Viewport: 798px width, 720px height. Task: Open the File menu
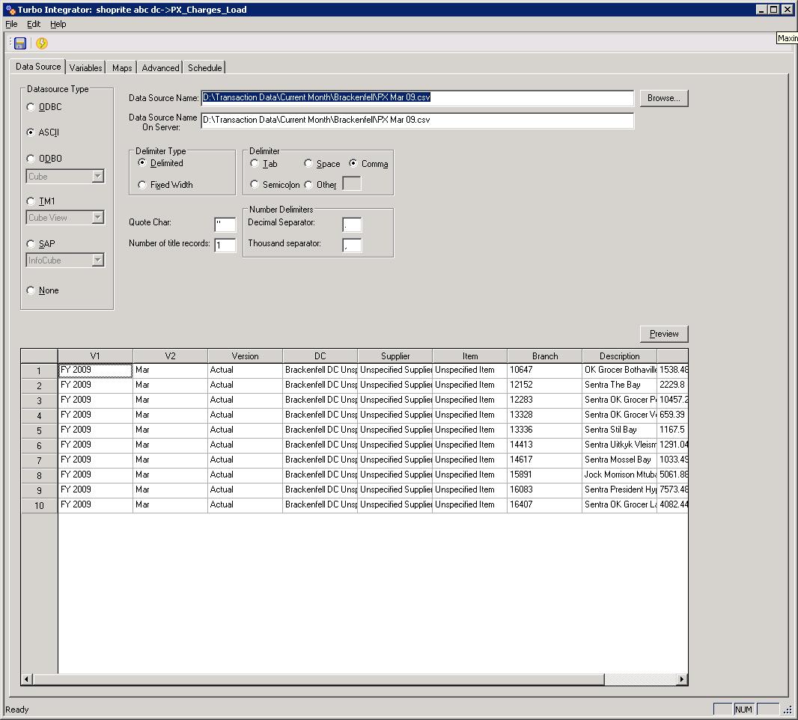coord(11,24)
